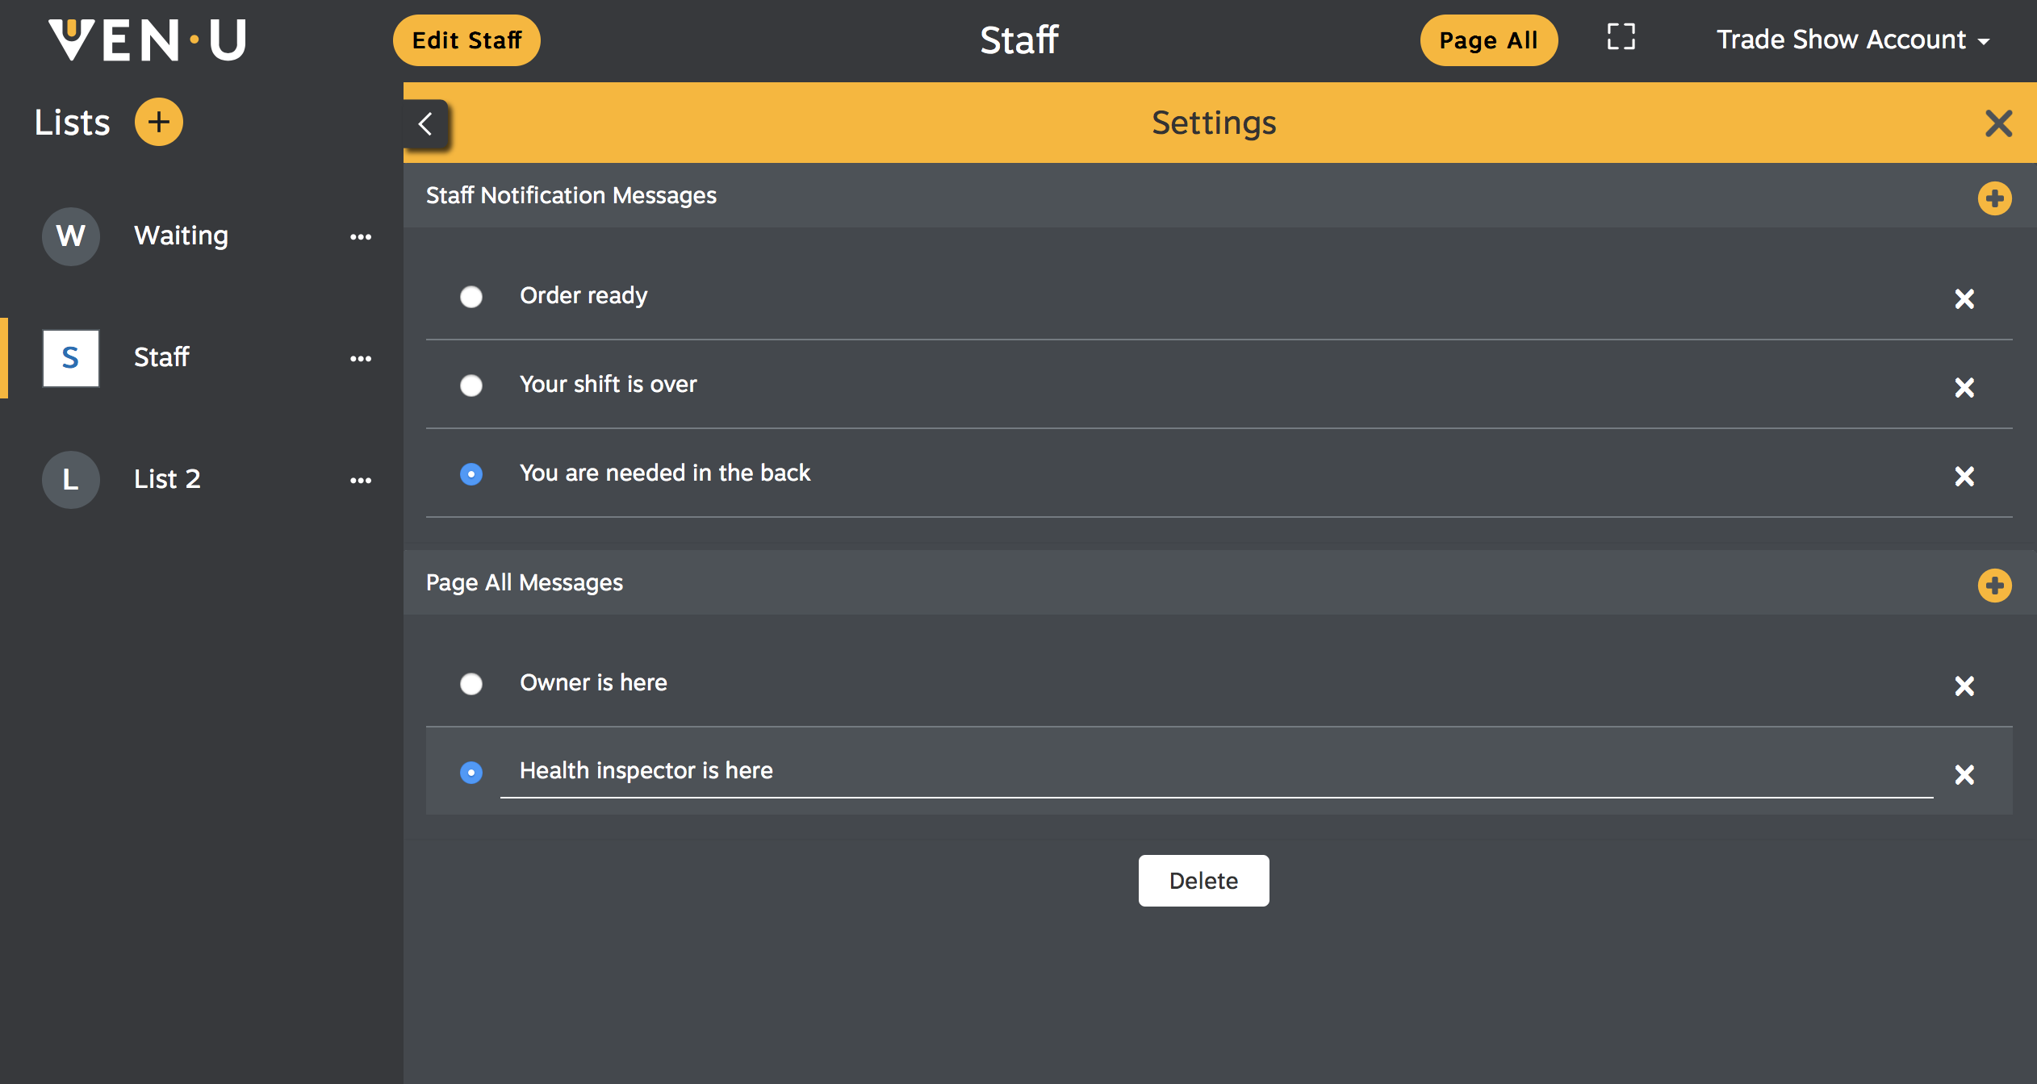Remove the Owner is here message
The width and height of the screenshot is (2037, 1084).
[x=1964, y=686]
